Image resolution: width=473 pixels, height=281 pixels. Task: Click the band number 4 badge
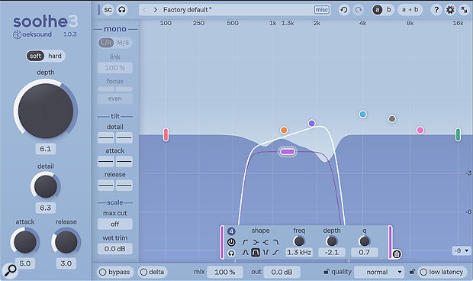[231, 231]
